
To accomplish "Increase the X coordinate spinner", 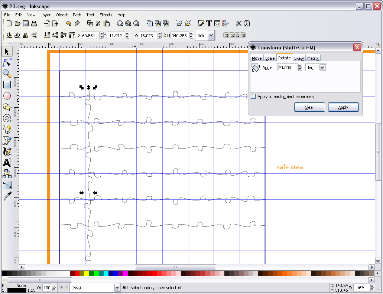I will (102, 34).
